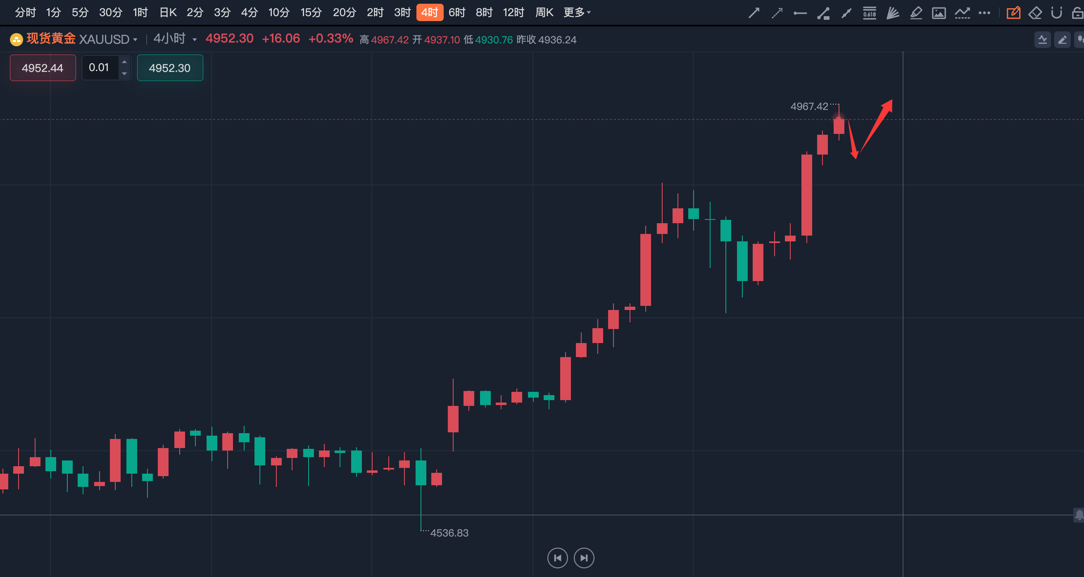
Task: Switch to the 日K timeframe tab
Action: [x=168, y=13]
